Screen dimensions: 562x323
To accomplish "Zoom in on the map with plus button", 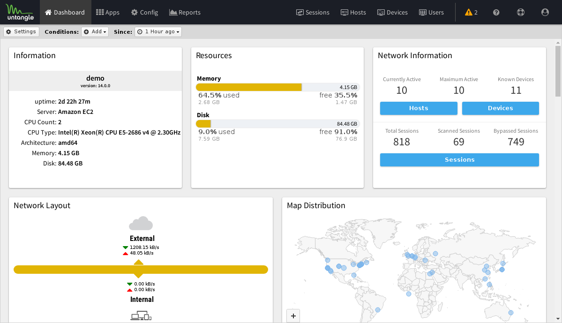I will tap(293, 316).
